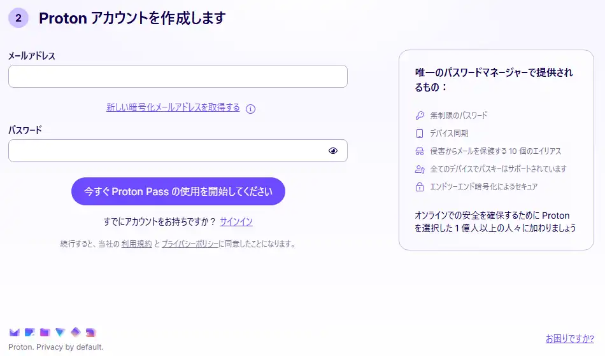The height and width of the screenshot is (356, 605).
Task: Click the passkey user icon in the feature list
Action: click(x=420, y=169)
